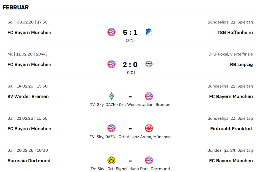Click Bayern crest in the Hoffenheim match row
The height and width of the screenshot is (172, 257).
coord(111,32)
